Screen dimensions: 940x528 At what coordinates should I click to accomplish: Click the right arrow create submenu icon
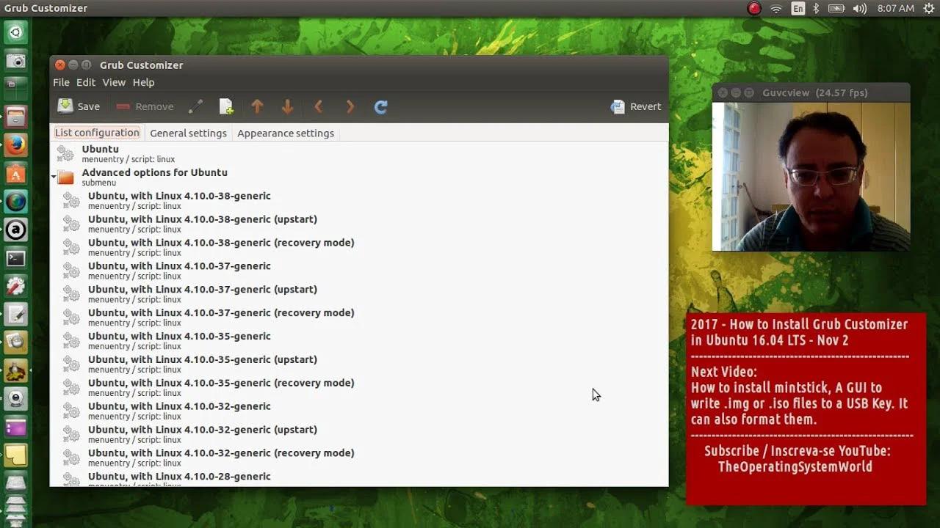pos(350,107)
